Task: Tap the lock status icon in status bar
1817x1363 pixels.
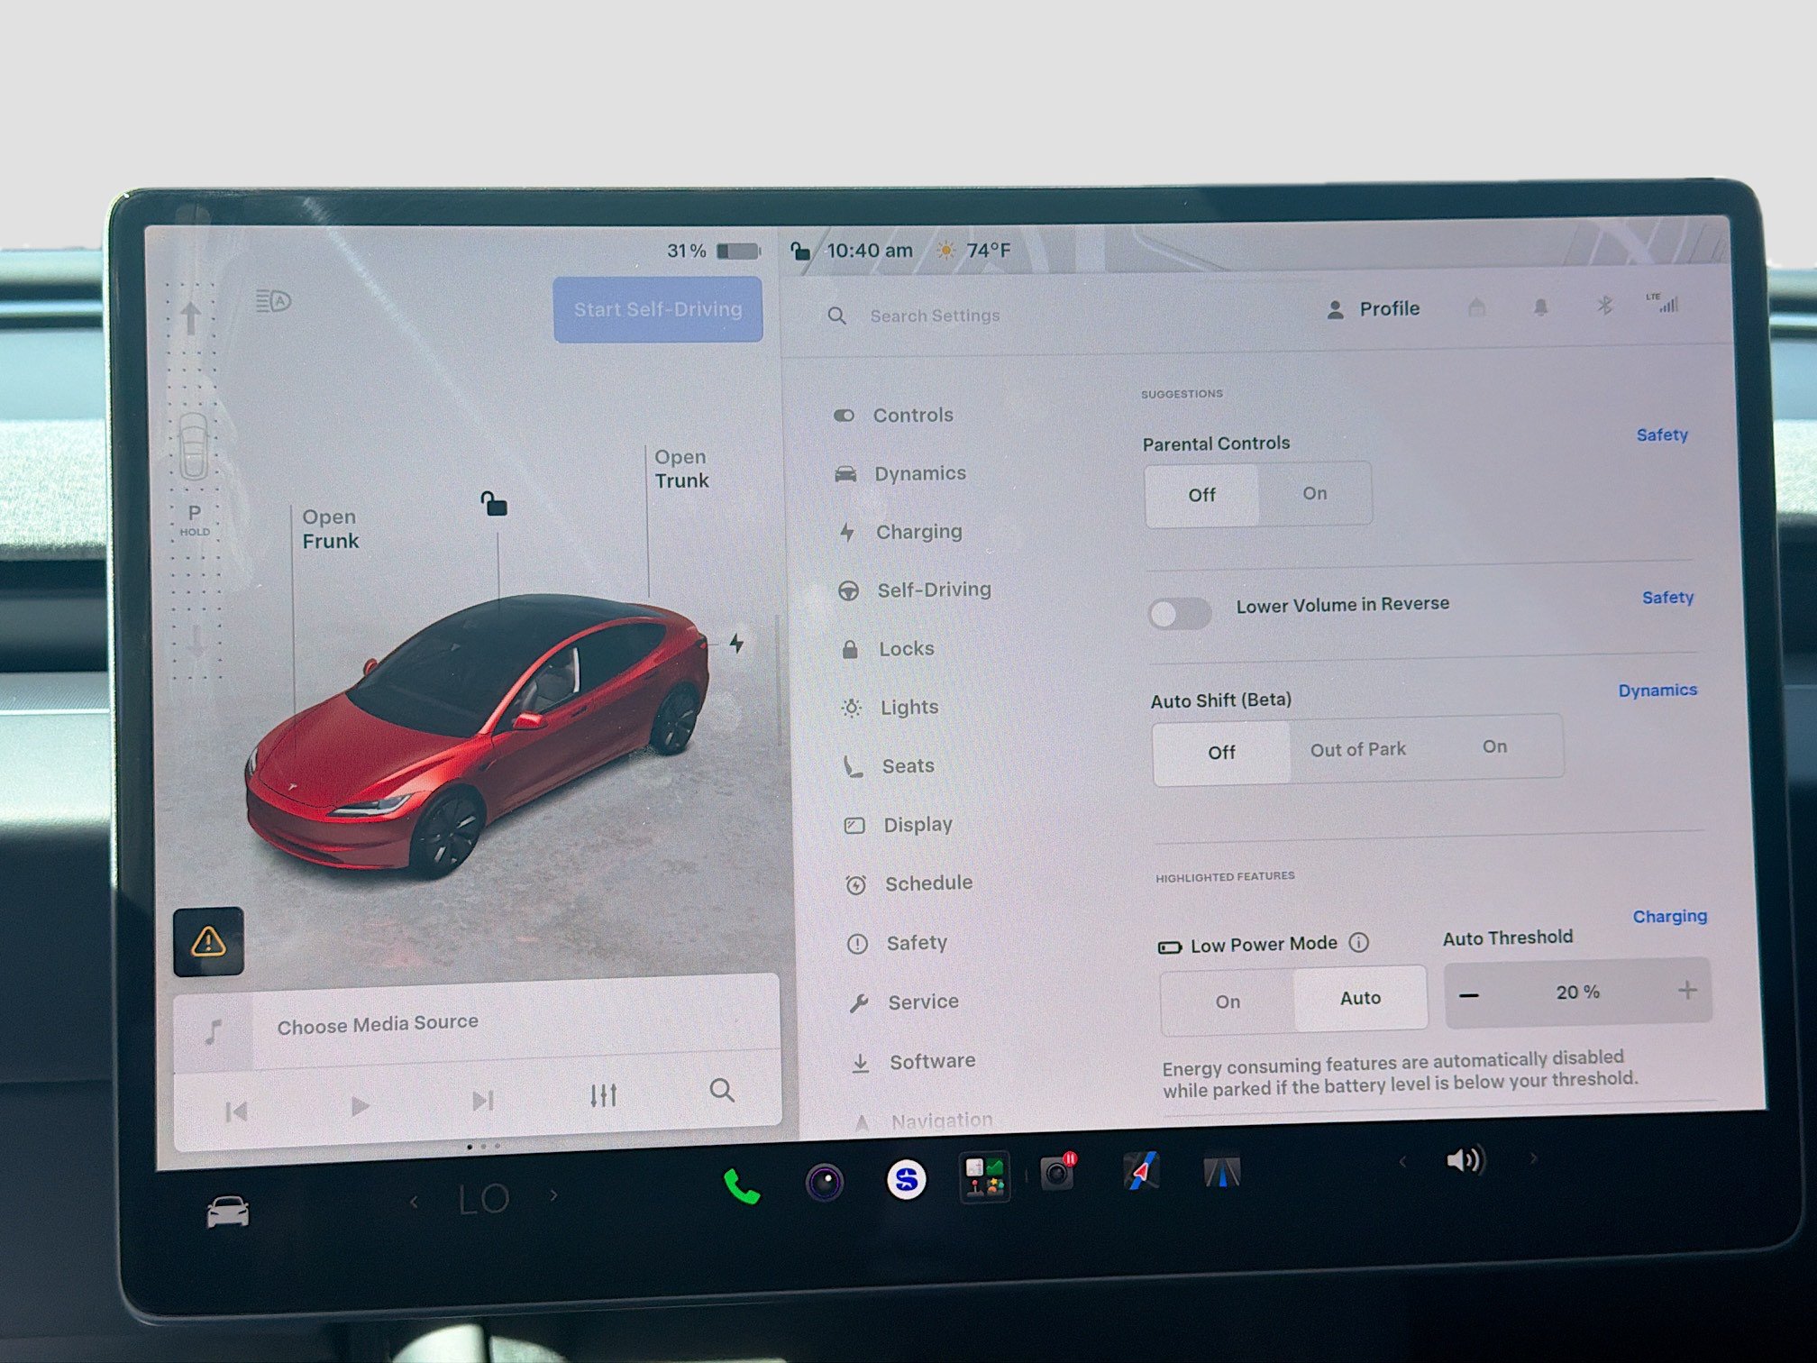Action: coord(799,251)
